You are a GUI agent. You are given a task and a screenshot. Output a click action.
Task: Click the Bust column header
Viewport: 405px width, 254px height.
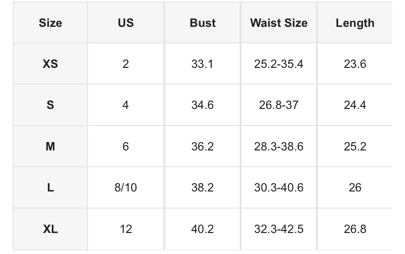coord(202,23)
